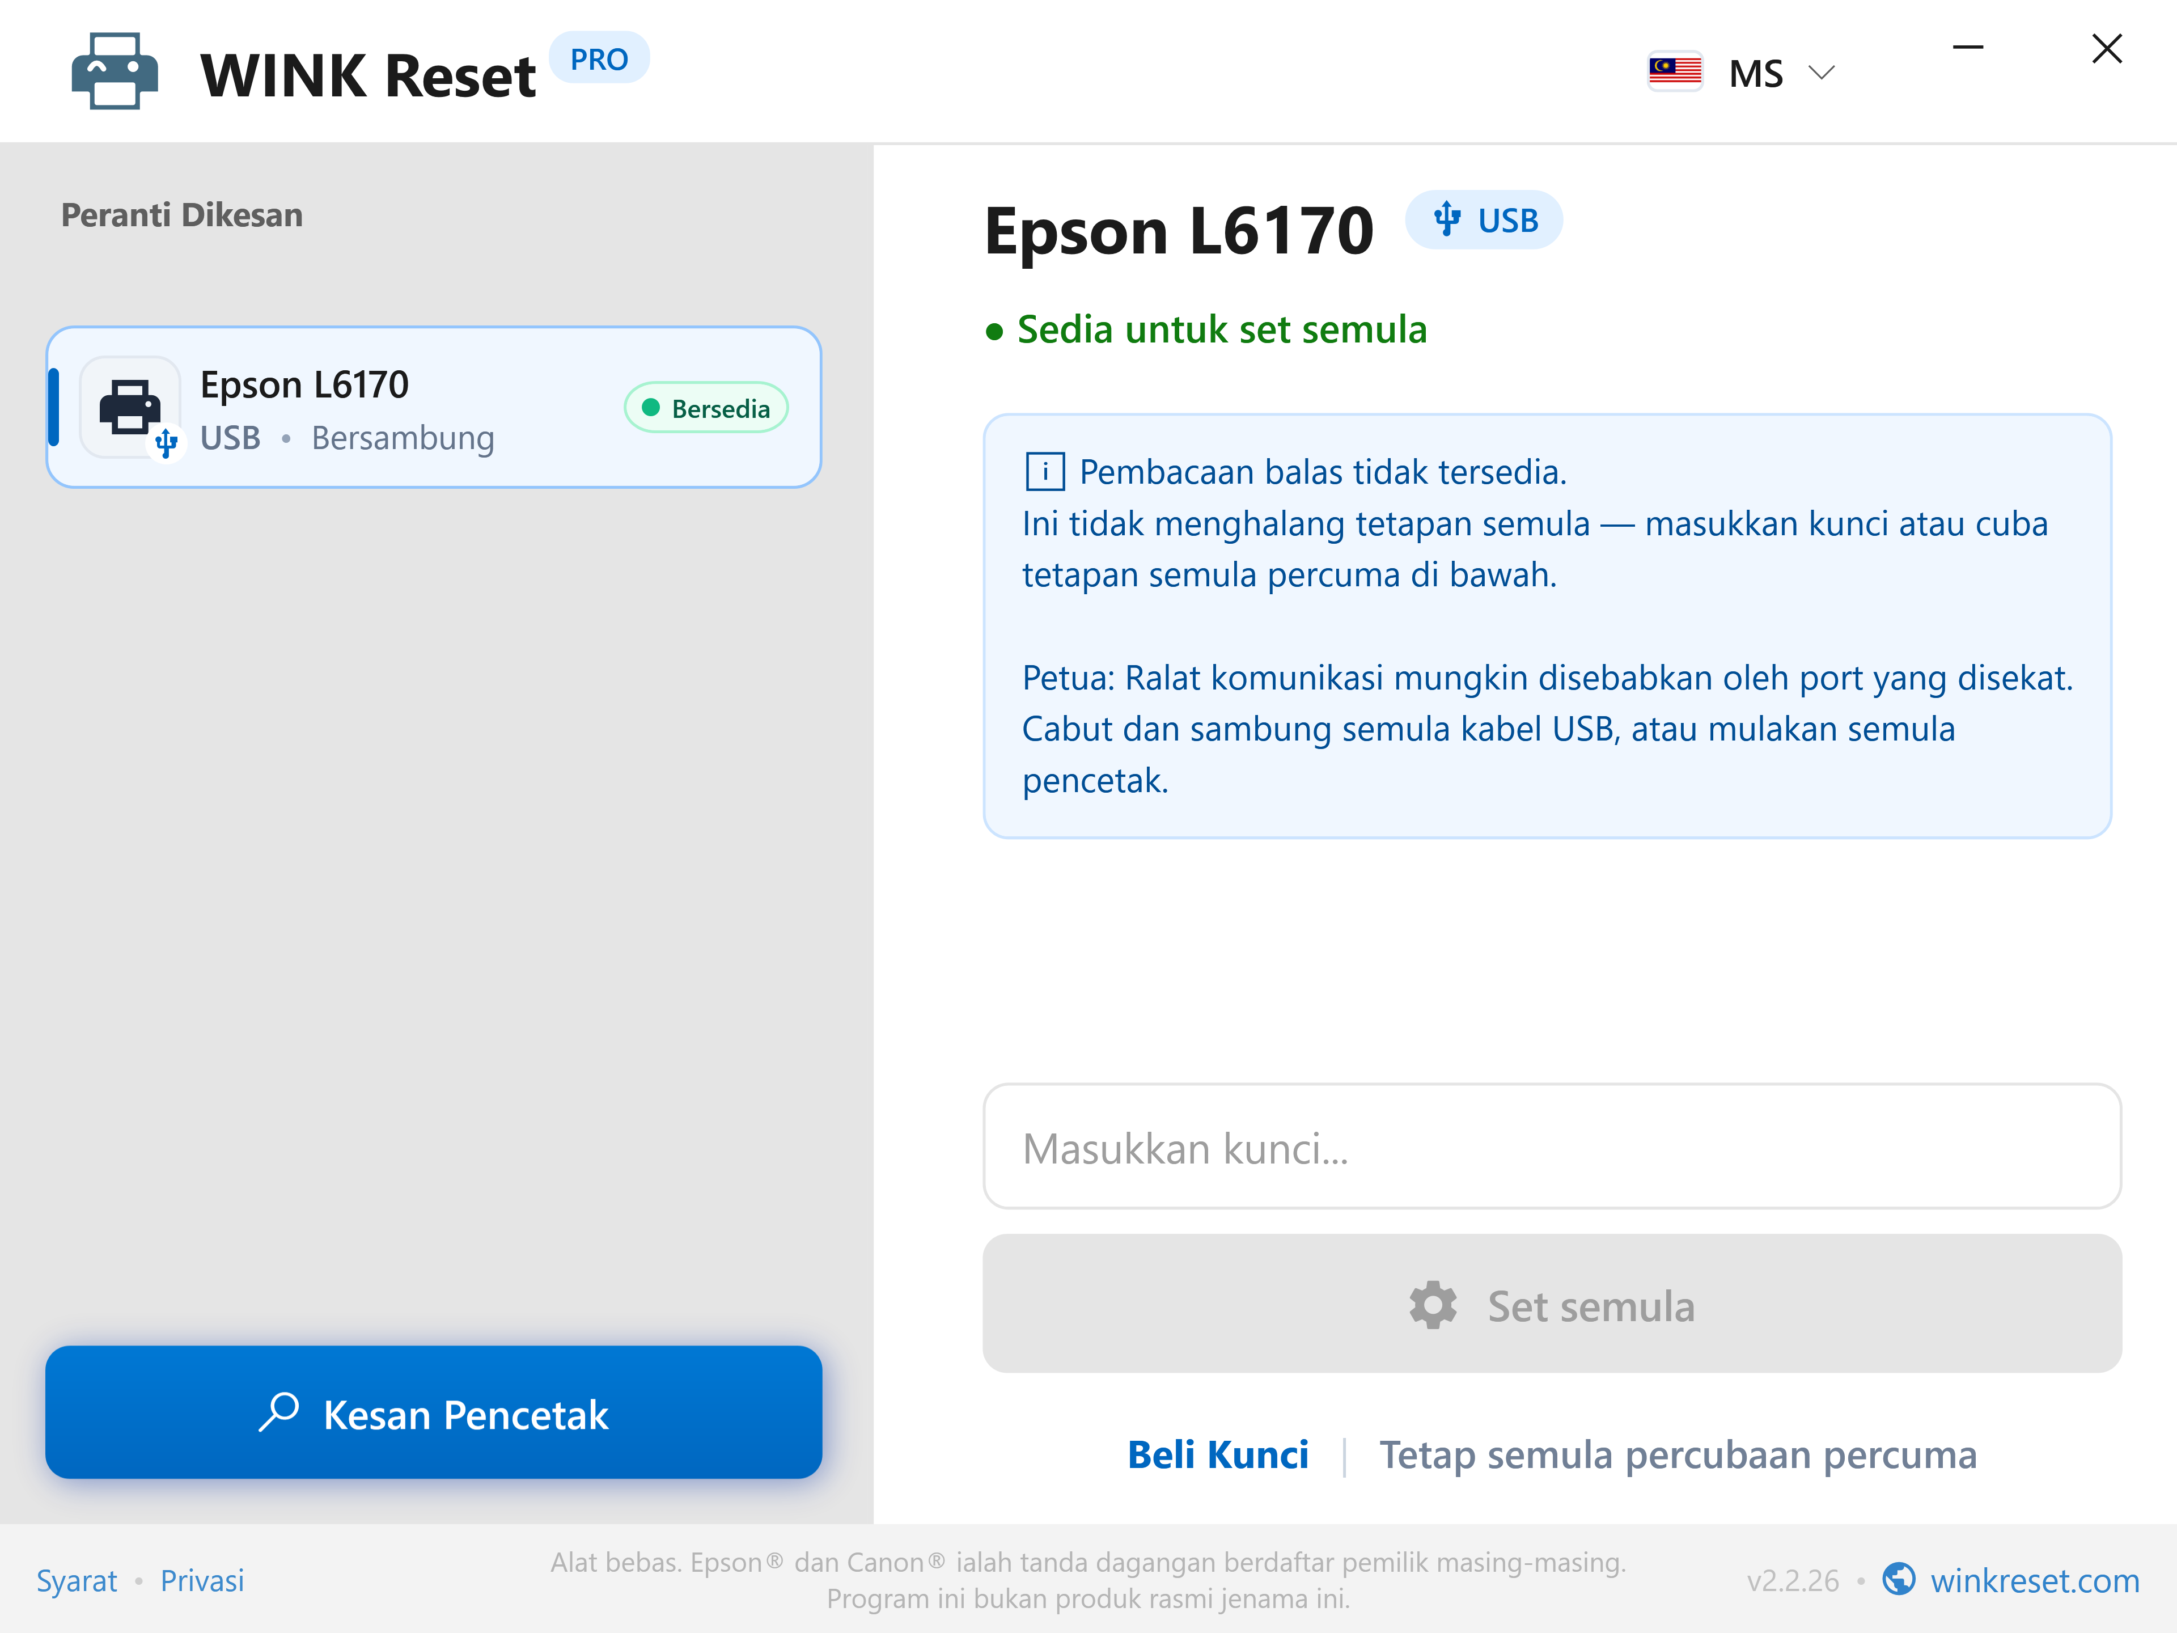
Task: Click the green Bersedia status badge
Action: [x=706, y=408]
